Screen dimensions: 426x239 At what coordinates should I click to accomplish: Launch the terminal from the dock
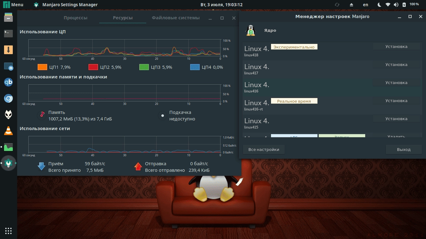tap(8, 33)
